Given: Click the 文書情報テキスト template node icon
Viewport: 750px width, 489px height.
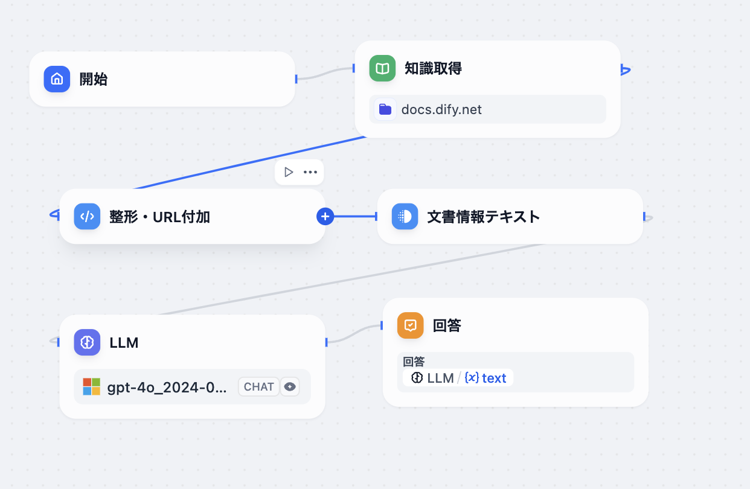Looking at the screenshot, I should click(405, 217).
